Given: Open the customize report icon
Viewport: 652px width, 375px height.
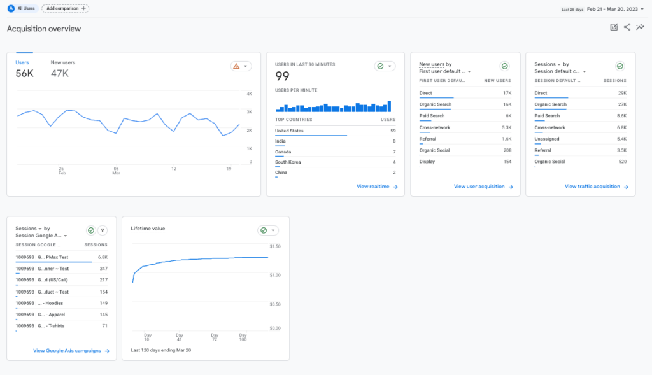Looking at the screenshot, I should point(613,27).
